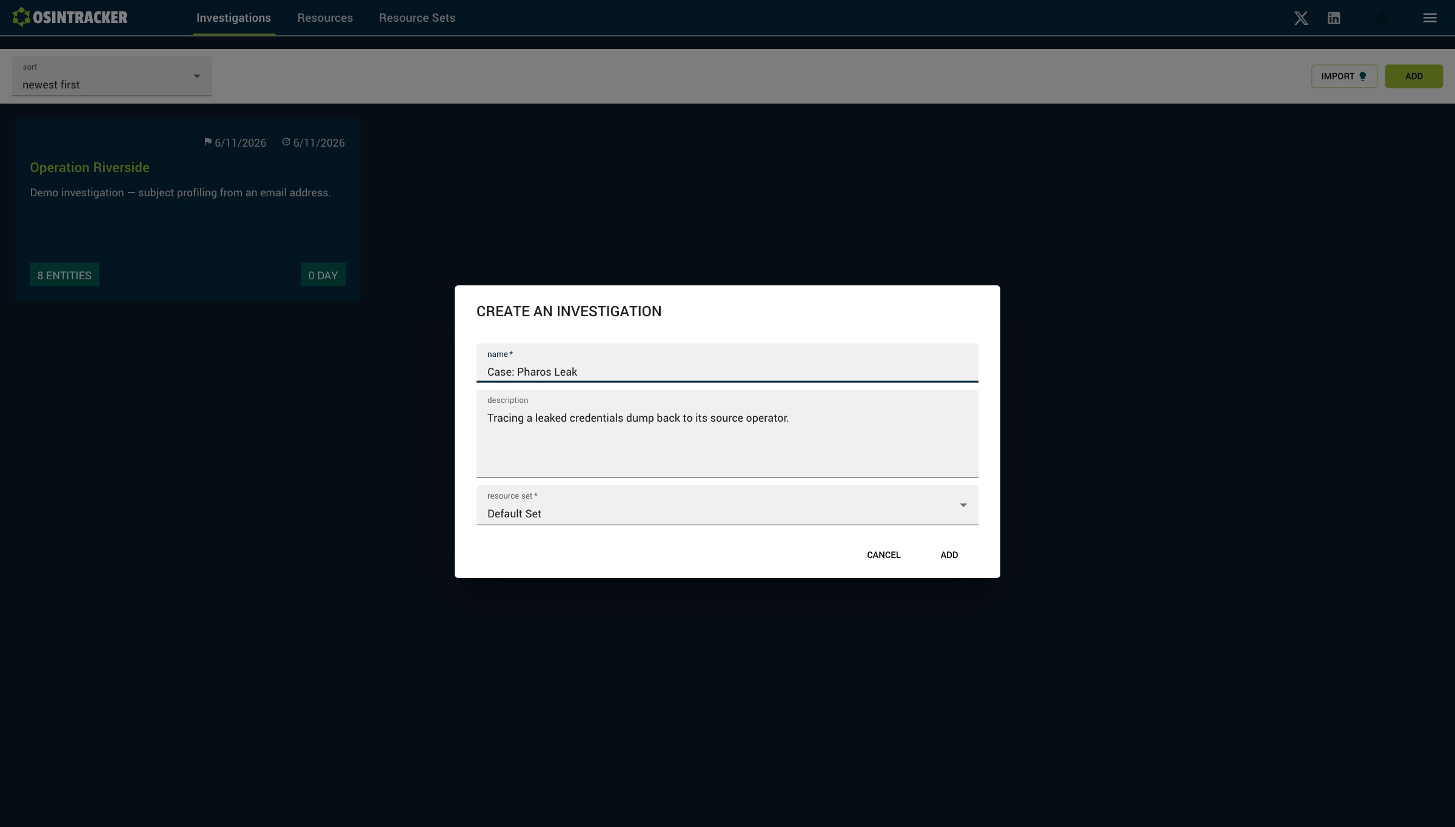
Task: Switch to the Resource Sets tab
Action: pyautogui.click(x=417, y=18)
